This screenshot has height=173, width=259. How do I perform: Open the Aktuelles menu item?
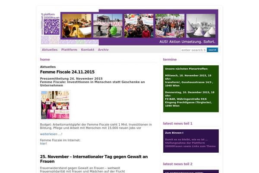(x=50, y=50)
